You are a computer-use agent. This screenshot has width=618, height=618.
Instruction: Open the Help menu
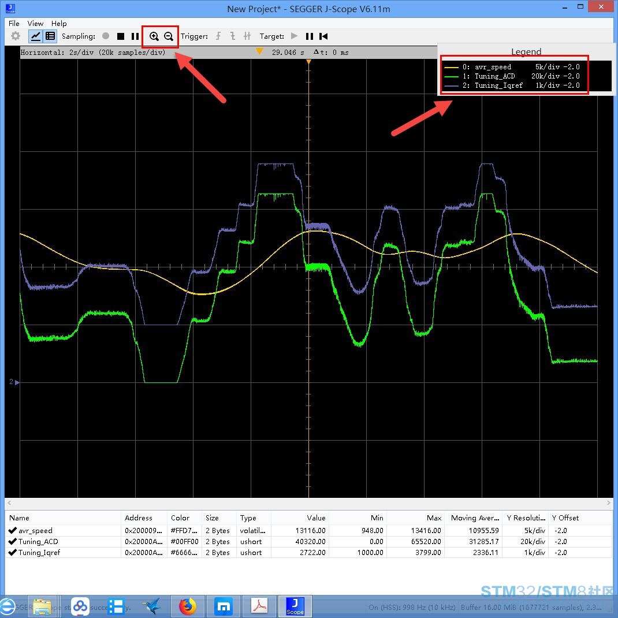tap(59, 23)
